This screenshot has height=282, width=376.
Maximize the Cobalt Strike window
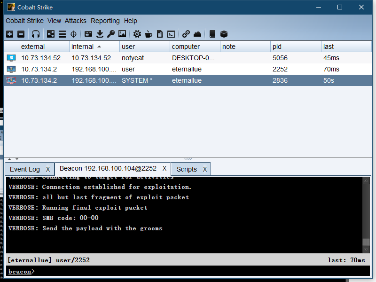340,7
